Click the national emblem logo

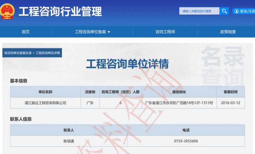(7, 11)
